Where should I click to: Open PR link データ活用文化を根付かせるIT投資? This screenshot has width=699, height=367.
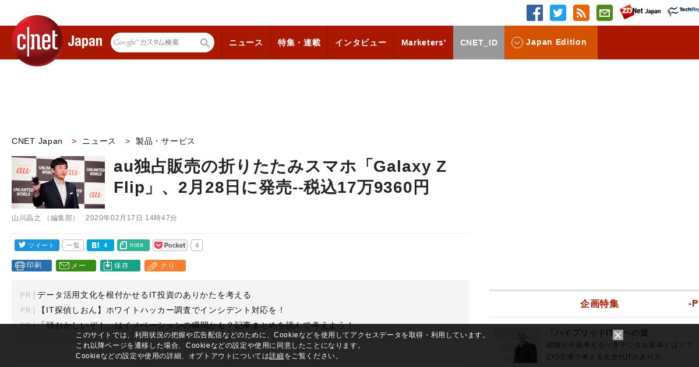pos(144,295)
